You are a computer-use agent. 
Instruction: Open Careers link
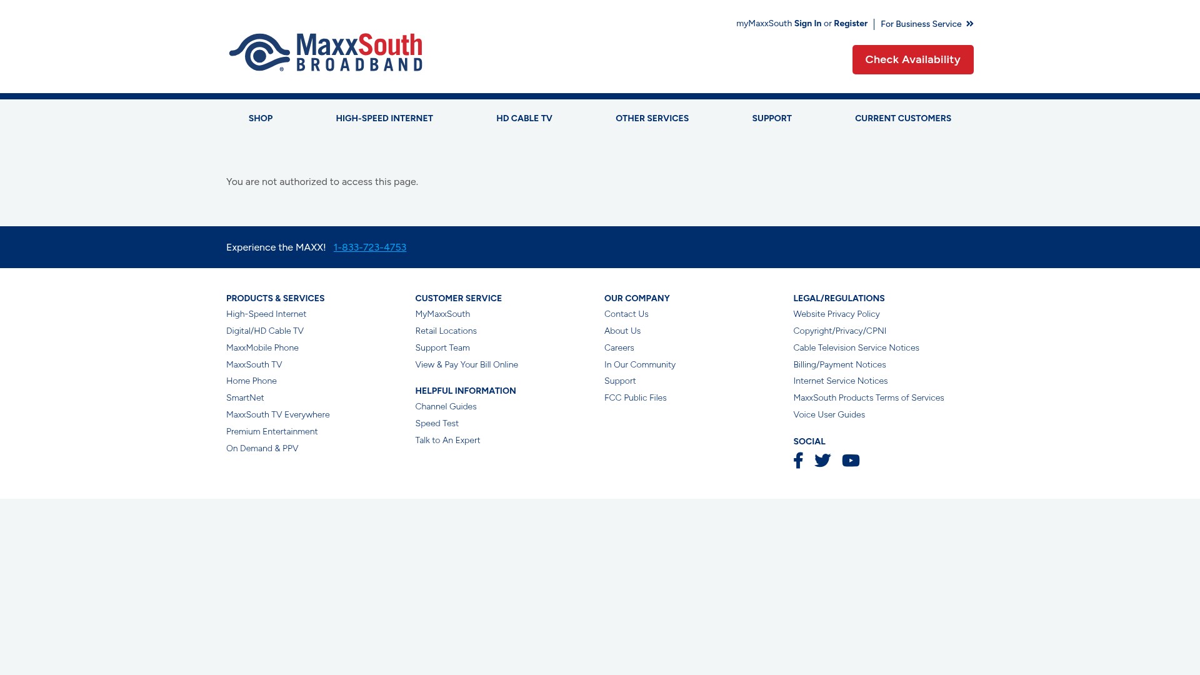click(619, 348)
